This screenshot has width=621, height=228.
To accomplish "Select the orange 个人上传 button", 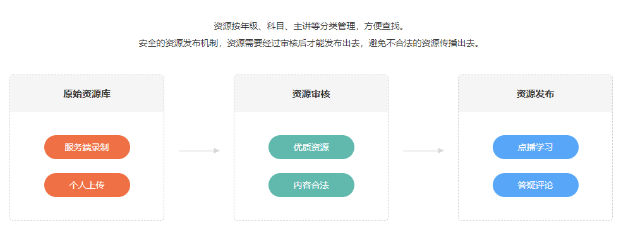I will 87,185.
